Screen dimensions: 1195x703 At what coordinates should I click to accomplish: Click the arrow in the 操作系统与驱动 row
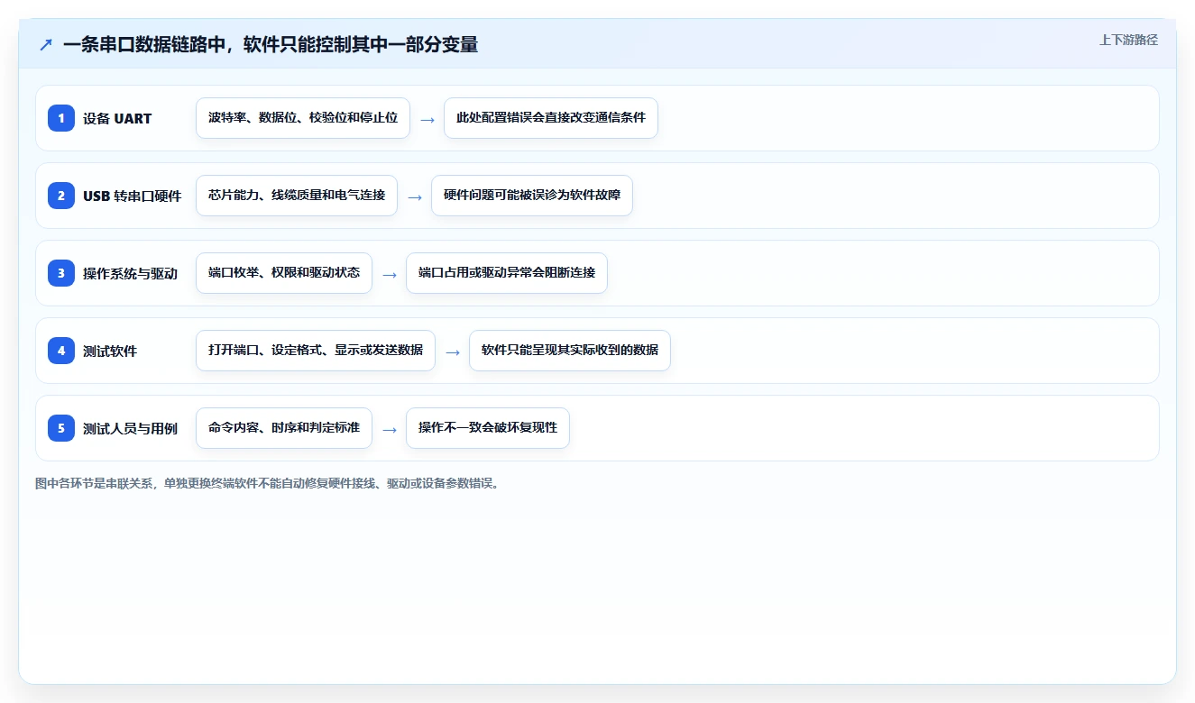coord(390,274)
